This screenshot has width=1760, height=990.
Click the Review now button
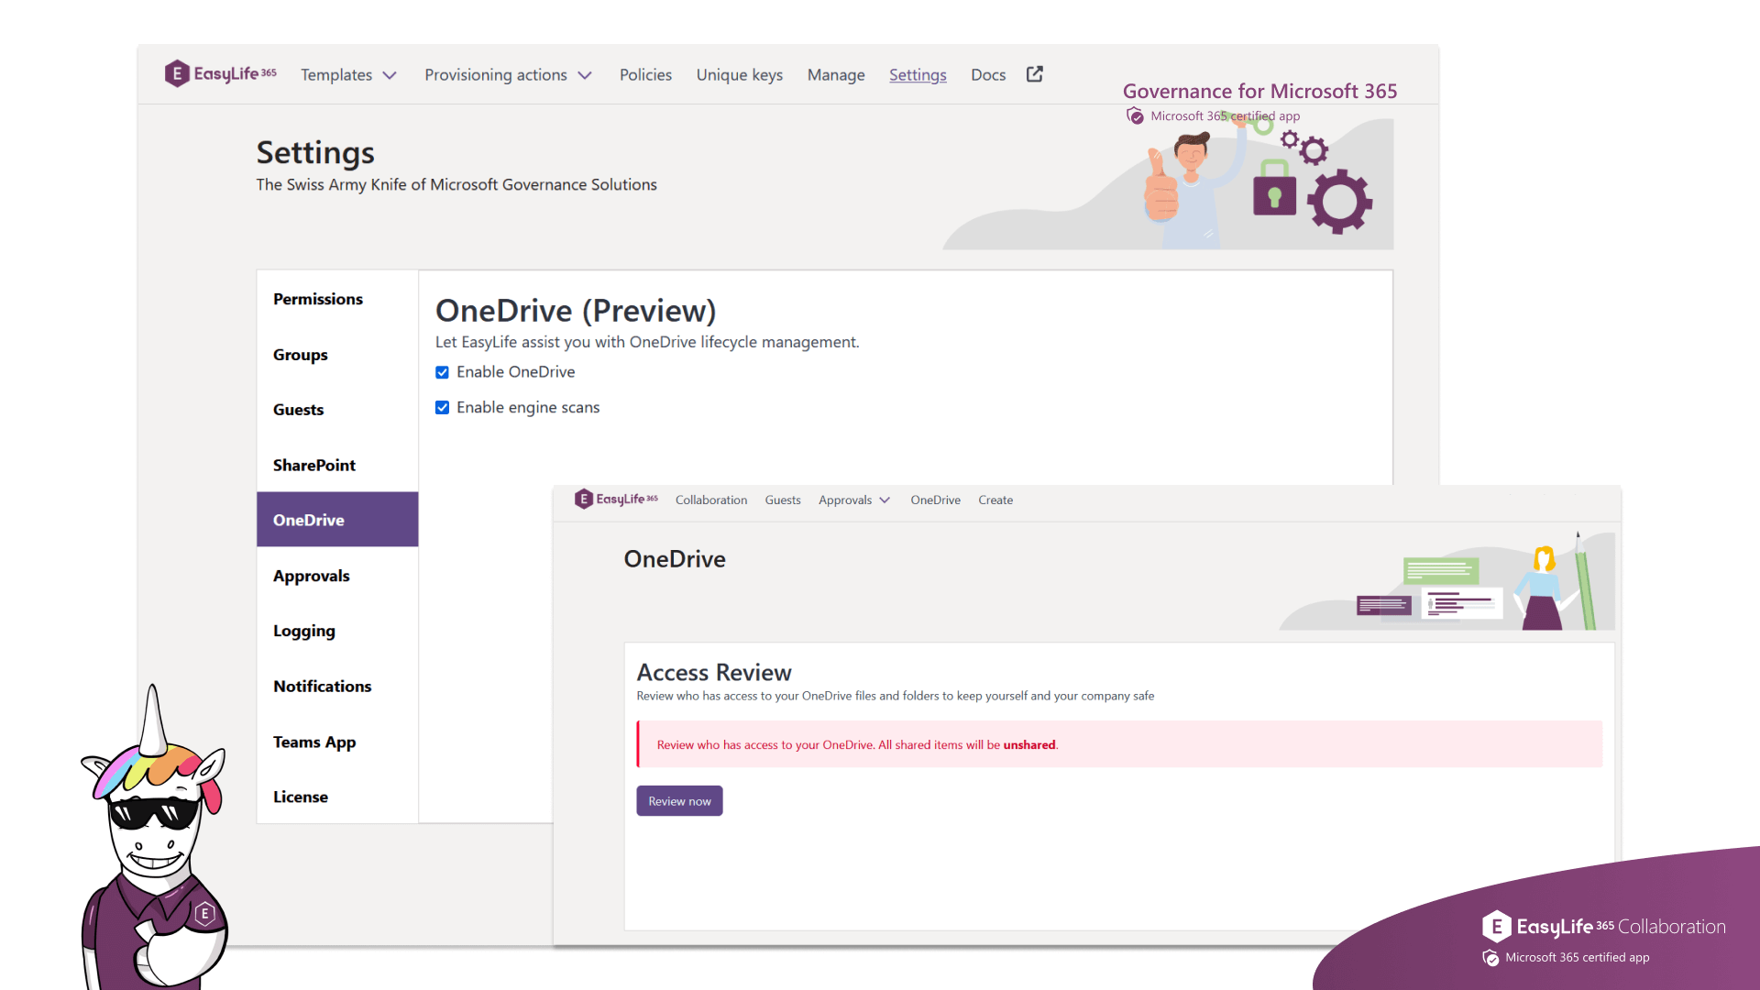coord(679,800)
